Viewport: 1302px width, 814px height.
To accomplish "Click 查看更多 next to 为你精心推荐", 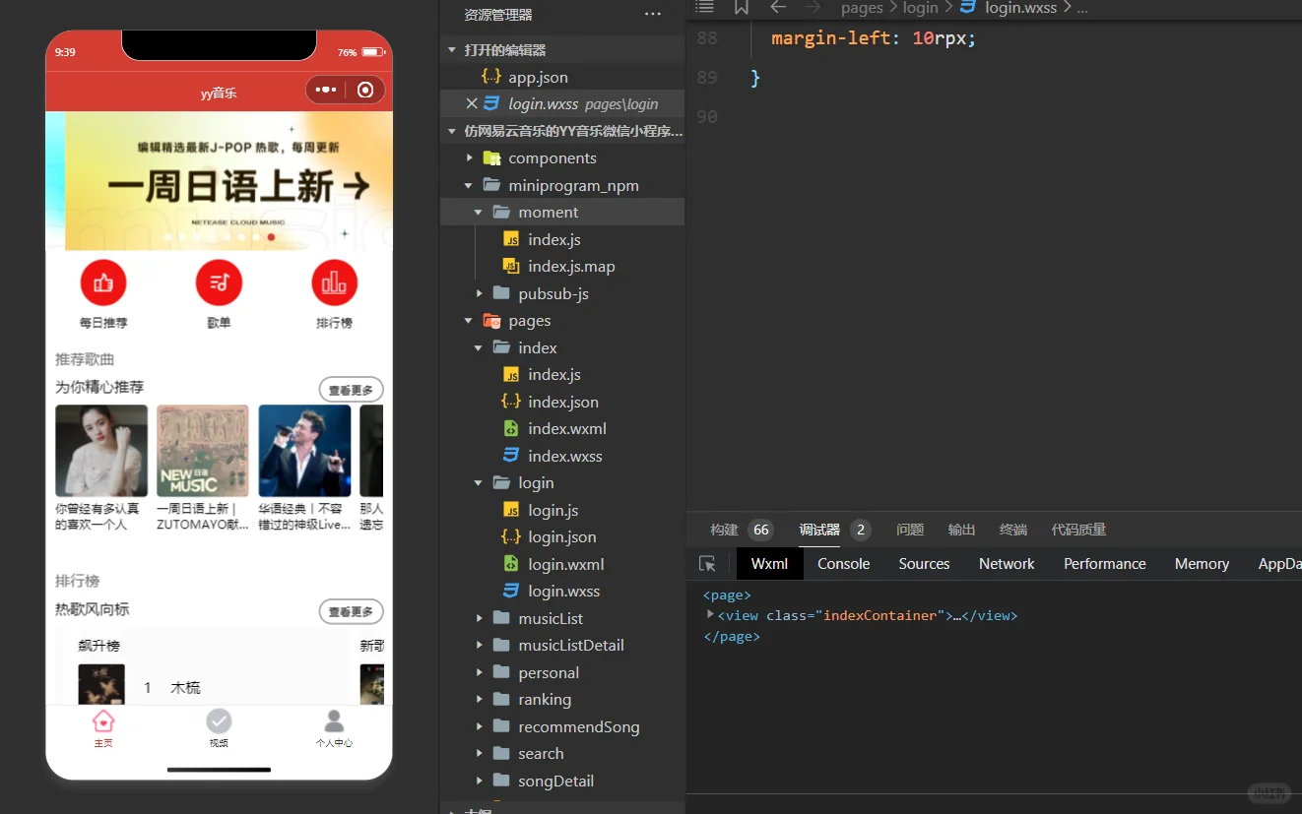I will pos(351,389).
